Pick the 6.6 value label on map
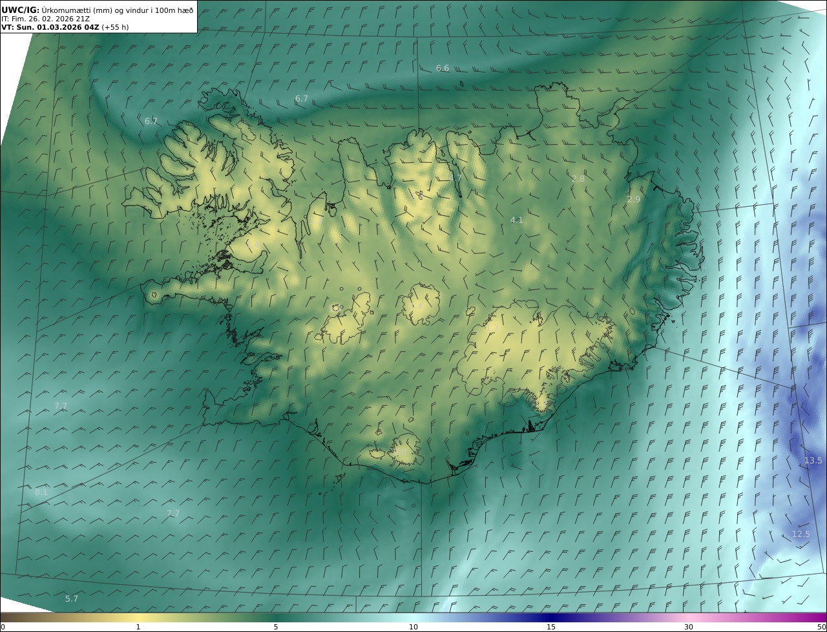Image resolution: width=827 pixels, height=632 pixels. coord(443,68)
